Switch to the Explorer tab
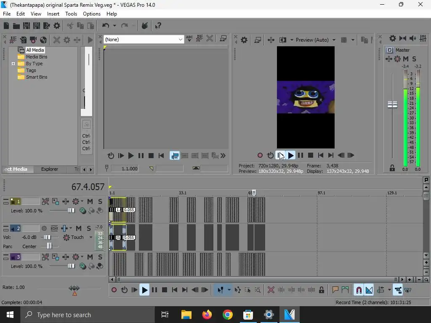Image resolution: width=431 pixels, height=323 pixels. (50, 169)
